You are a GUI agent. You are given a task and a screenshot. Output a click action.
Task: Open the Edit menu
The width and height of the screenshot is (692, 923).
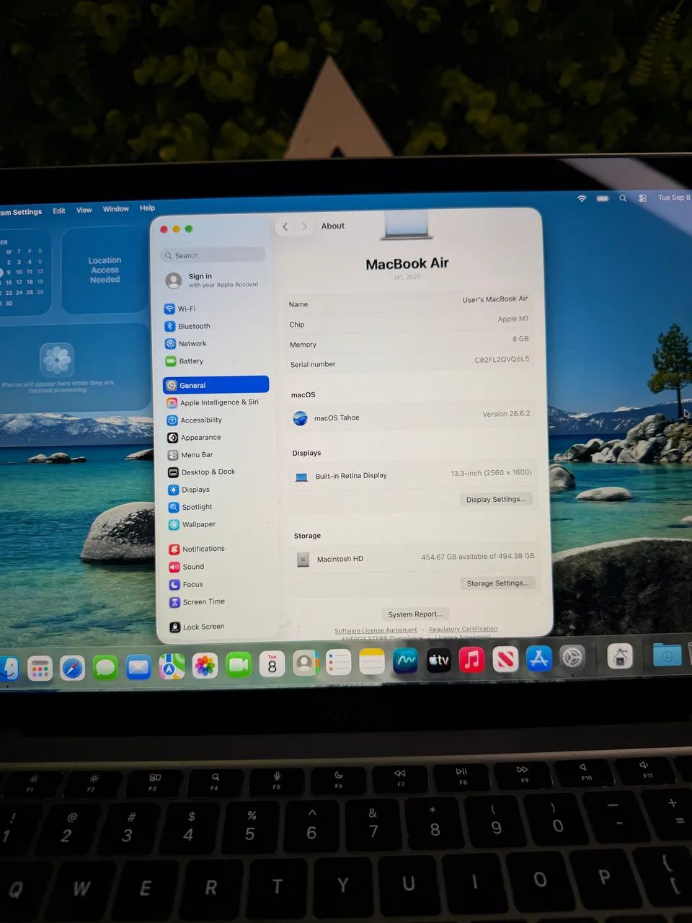59,211
